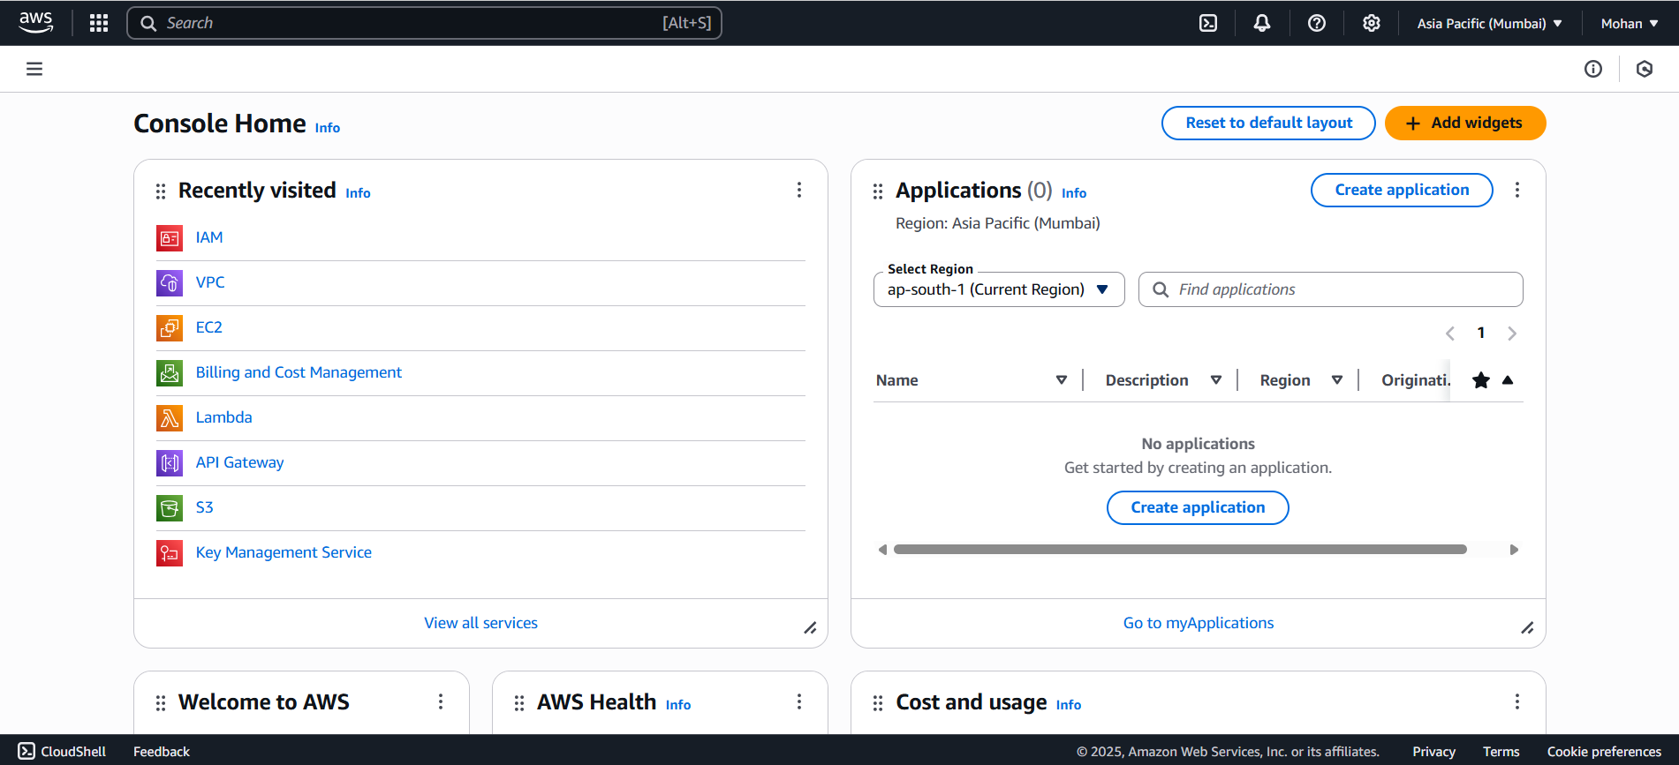Click the Applications widget resize corner handle
The width and height of the screenshot is (1679, 765).
coord(1527,628)
